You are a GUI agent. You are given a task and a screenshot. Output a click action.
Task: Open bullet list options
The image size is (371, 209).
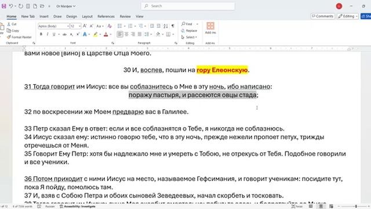[125, 26]
